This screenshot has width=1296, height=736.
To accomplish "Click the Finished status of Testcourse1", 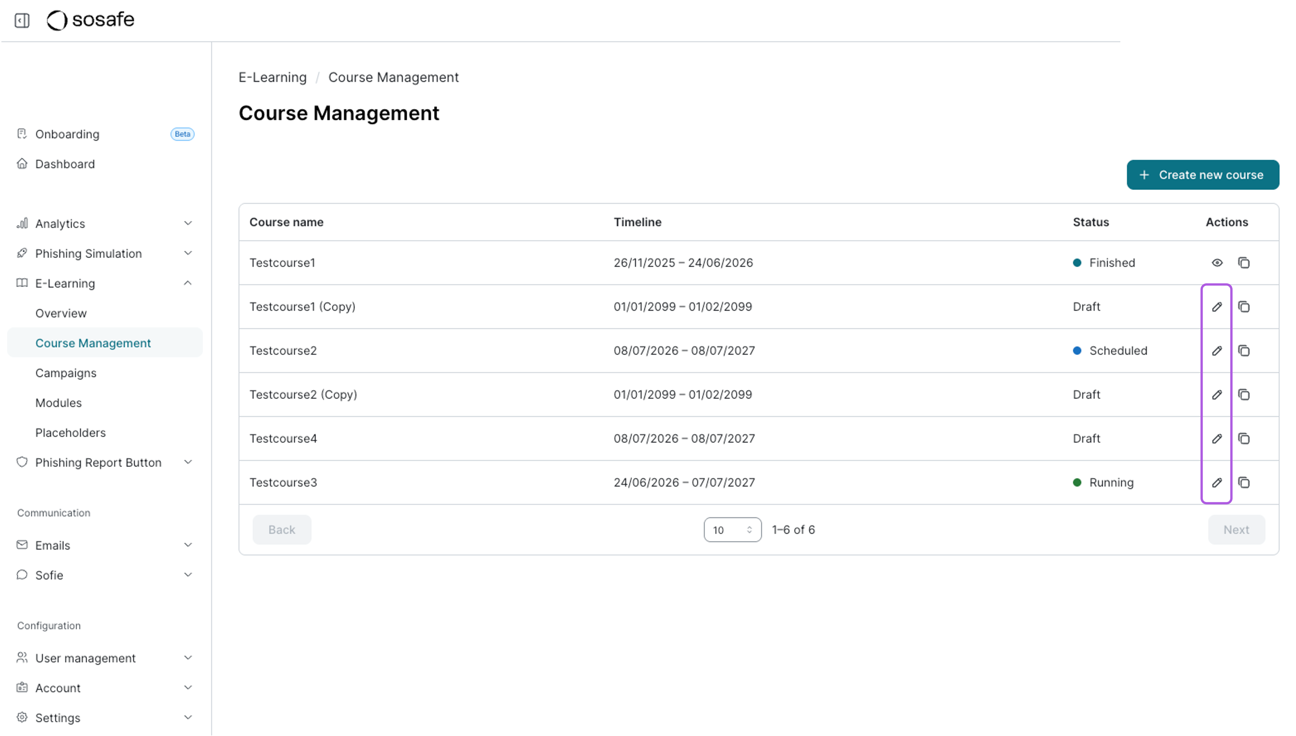I will click(1104, 263).
